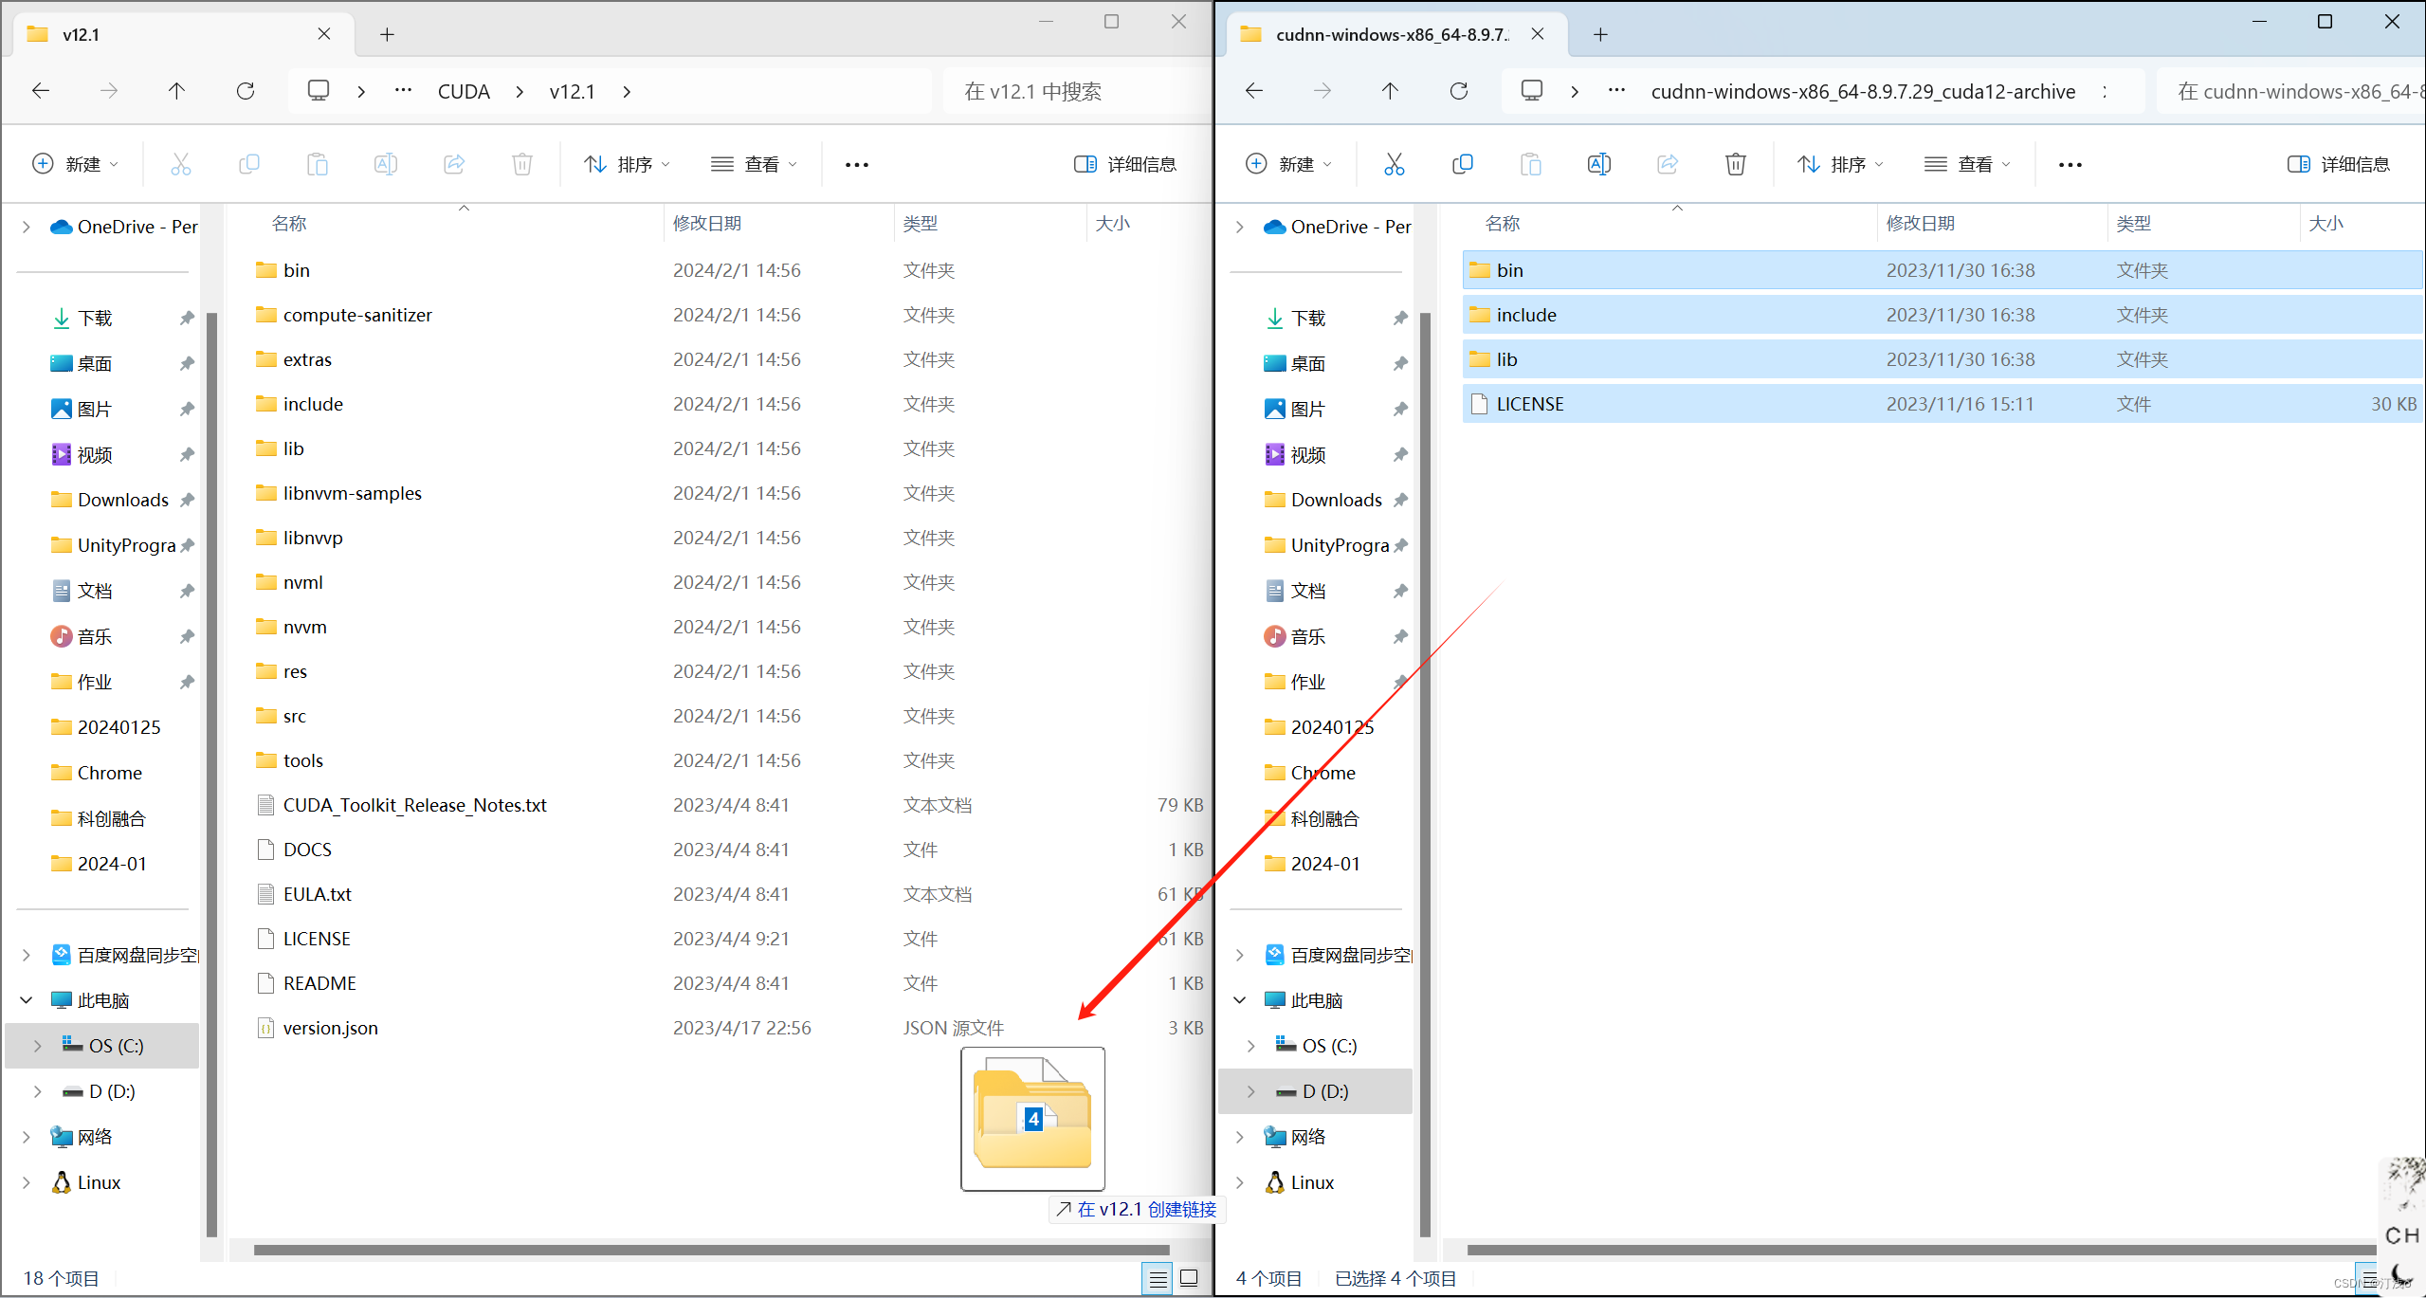
Task: Go up one level in cudnn window
Action: (1390, 91)
